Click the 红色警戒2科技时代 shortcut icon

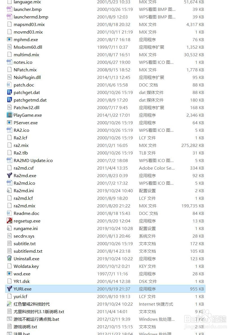pyautogui.click(x=9, y=304)
